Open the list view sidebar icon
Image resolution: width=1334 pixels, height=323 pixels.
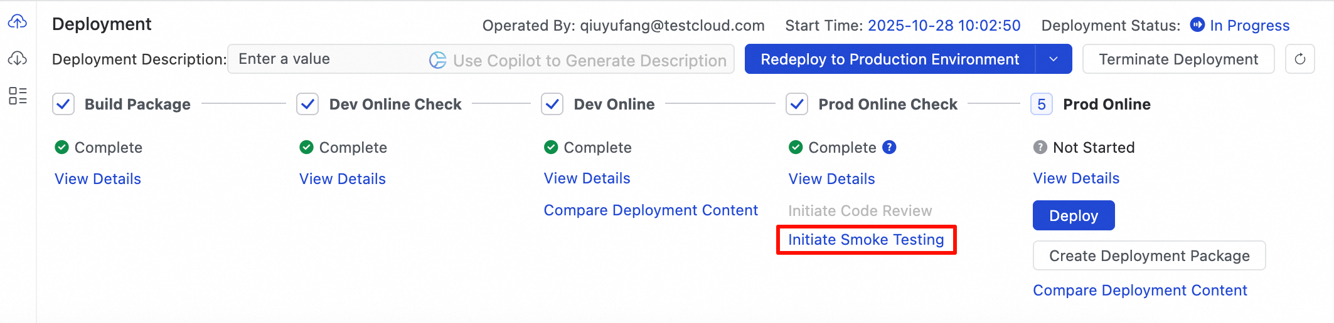(x=18, y=96)
